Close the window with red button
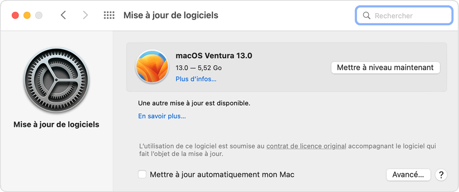459x192 pixels. pos(15,15)
